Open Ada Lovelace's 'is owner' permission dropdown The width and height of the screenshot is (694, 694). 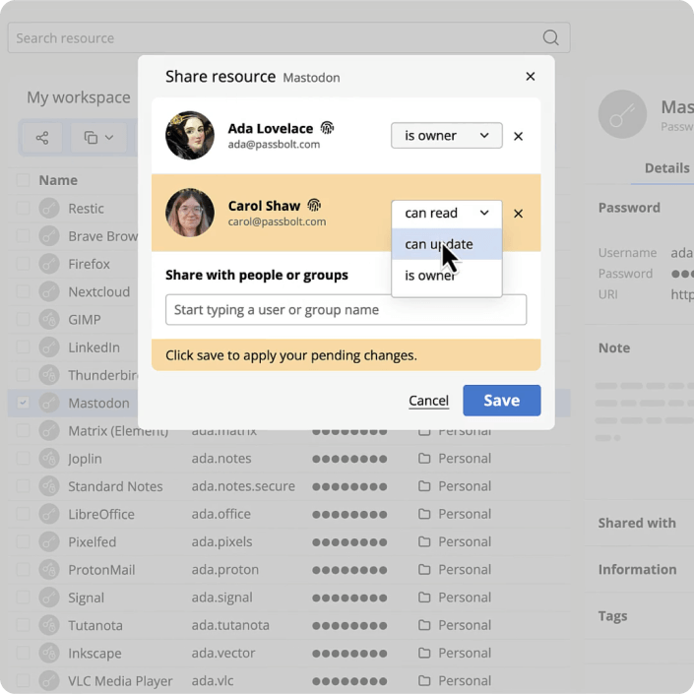[446, 136]
